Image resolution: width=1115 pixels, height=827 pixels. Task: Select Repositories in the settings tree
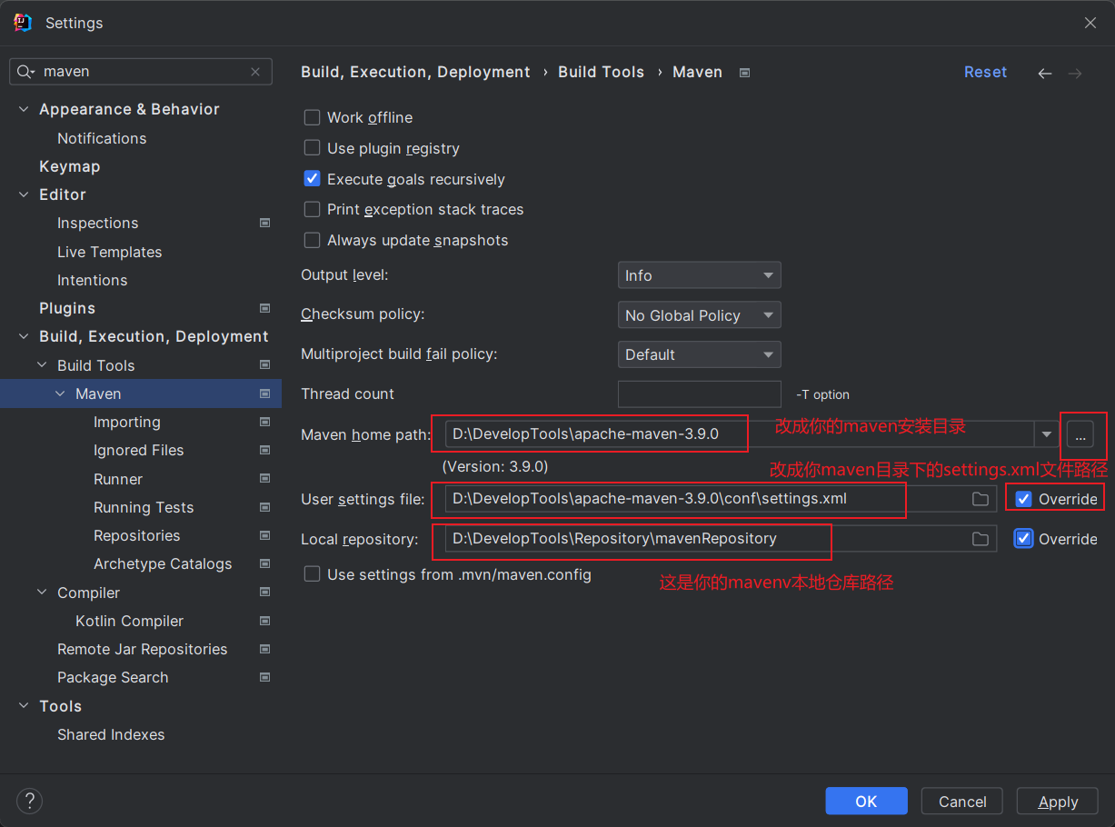pos(136,535)
